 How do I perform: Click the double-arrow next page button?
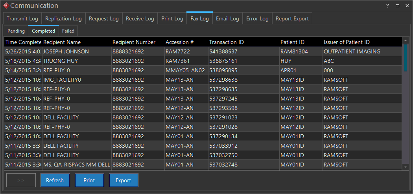point(21,180)
